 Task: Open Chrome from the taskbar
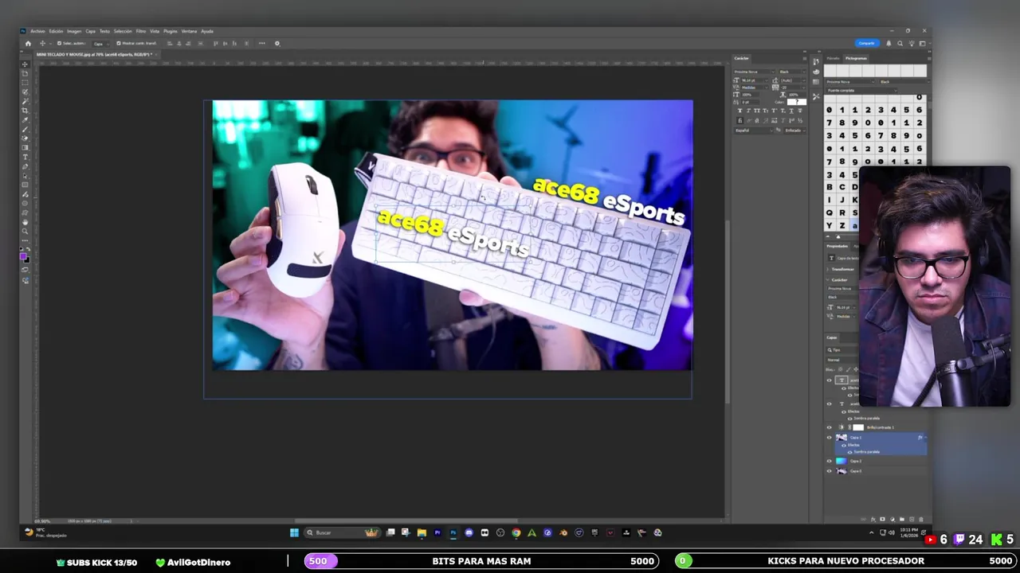coord(516,532)
